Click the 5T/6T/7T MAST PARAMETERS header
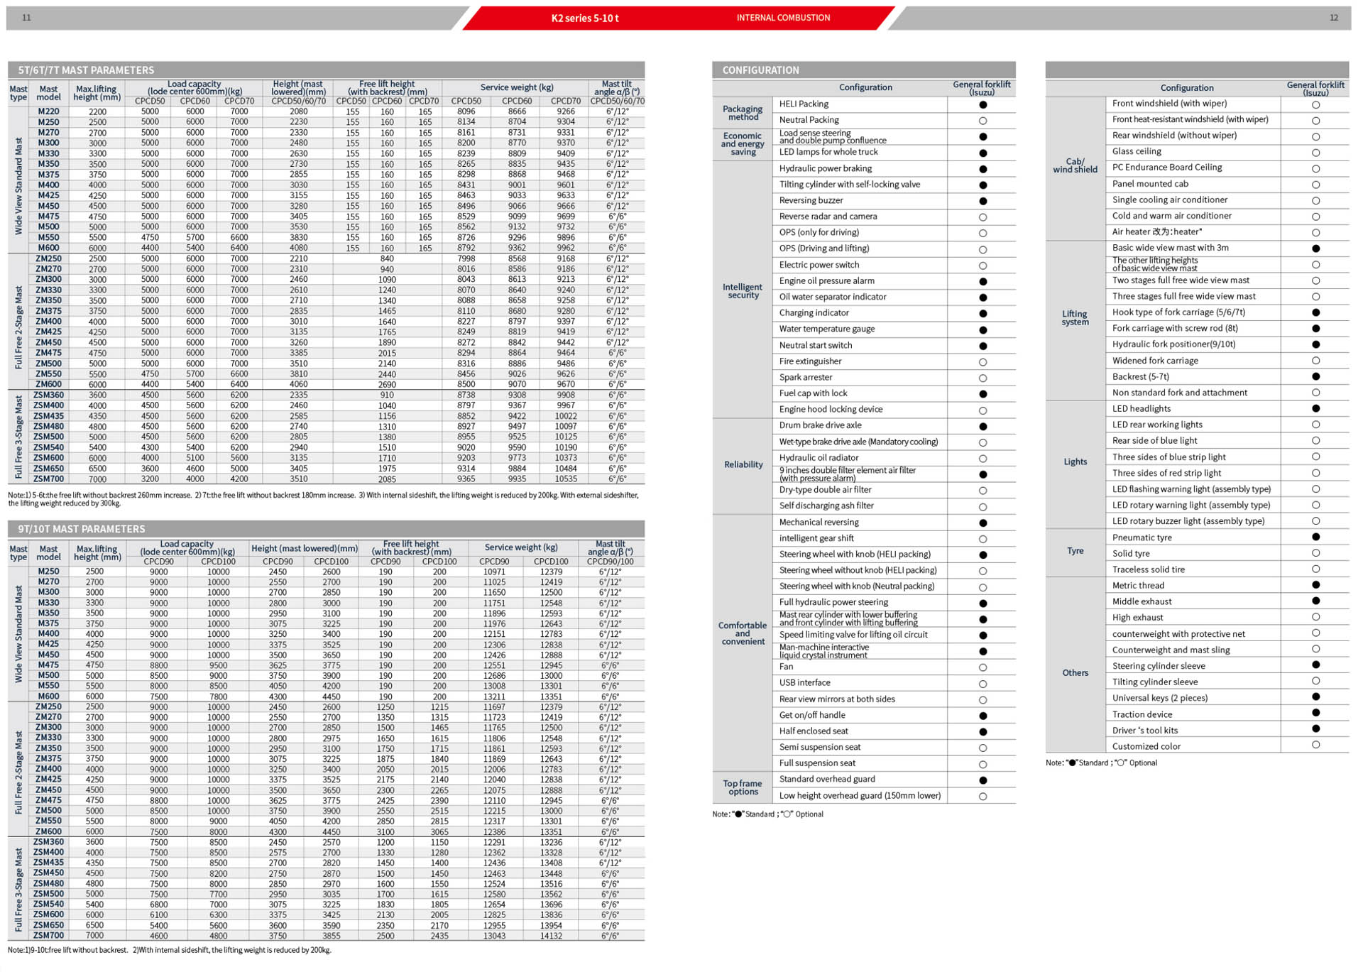This screenshot has width=1363, height=972. point(86,70)
